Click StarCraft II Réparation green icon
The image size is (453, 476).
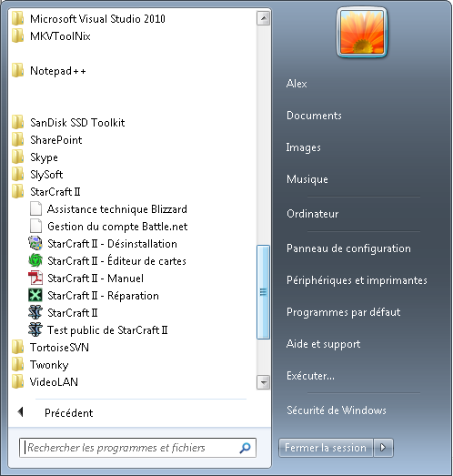click(35, 296)
